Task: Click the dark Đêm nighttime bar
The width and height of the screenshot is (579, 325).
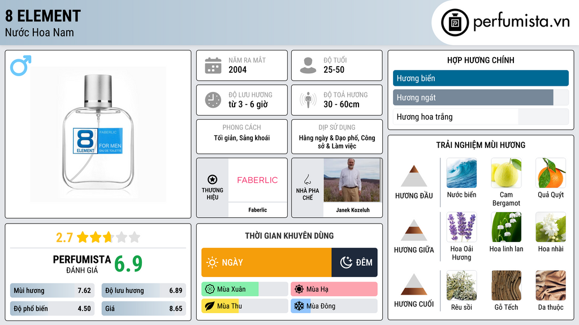Action: click(355, 262)
